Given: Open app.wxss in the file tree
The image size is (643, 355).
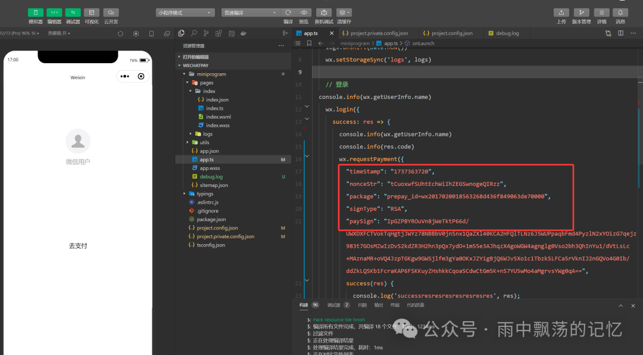Looking at the screenshot, I should pos(210,169).
